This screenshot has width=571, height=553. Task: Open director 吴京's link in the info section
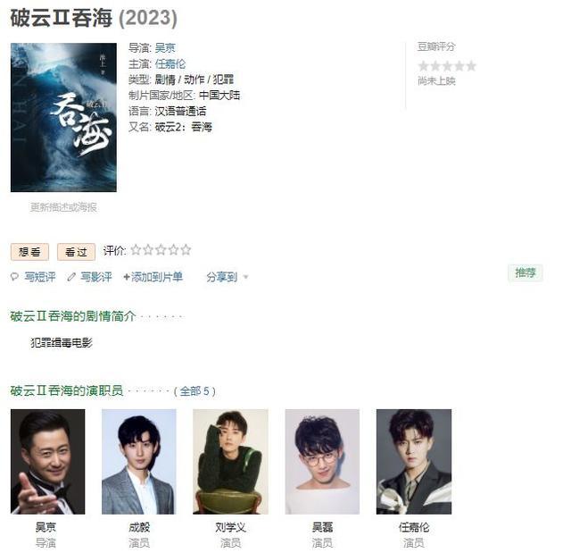[x=165, y=47]
